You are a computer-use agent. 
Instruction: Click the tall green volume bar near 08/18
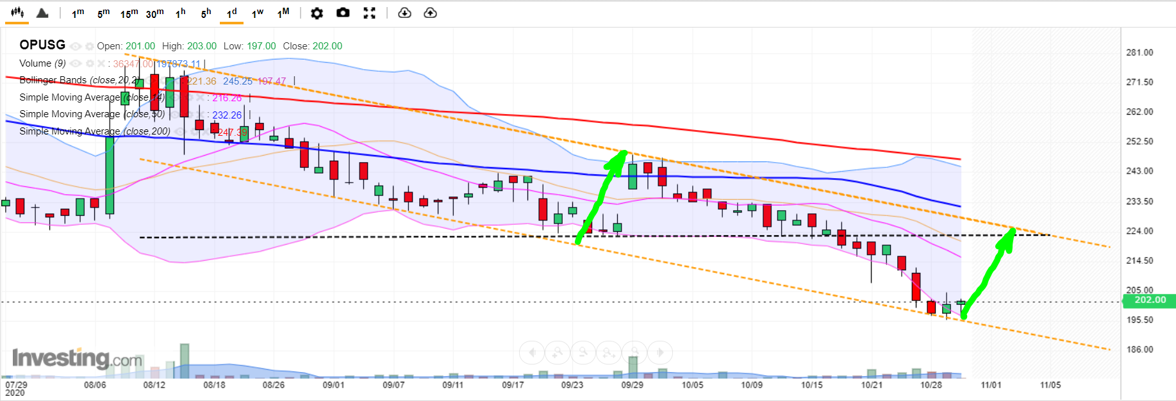click(x=185, y=361)
